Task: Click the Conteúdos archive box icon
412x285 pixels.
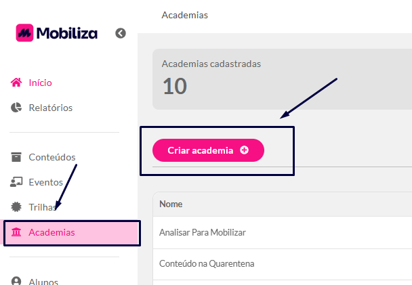Action: click(16, 157)
